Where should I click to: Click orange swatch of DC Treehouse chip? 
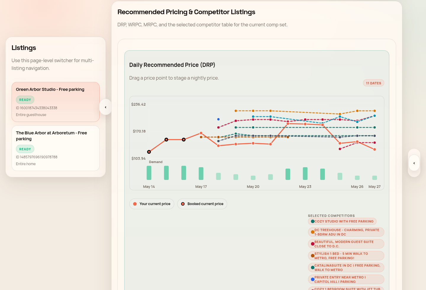tap(312, 232)
